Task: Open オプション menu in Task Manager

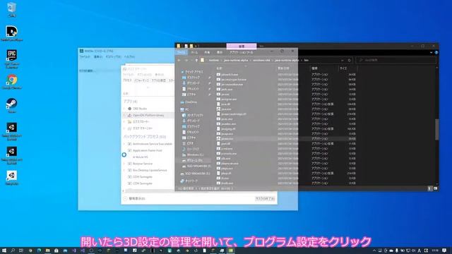Action: tap(145, 75)
